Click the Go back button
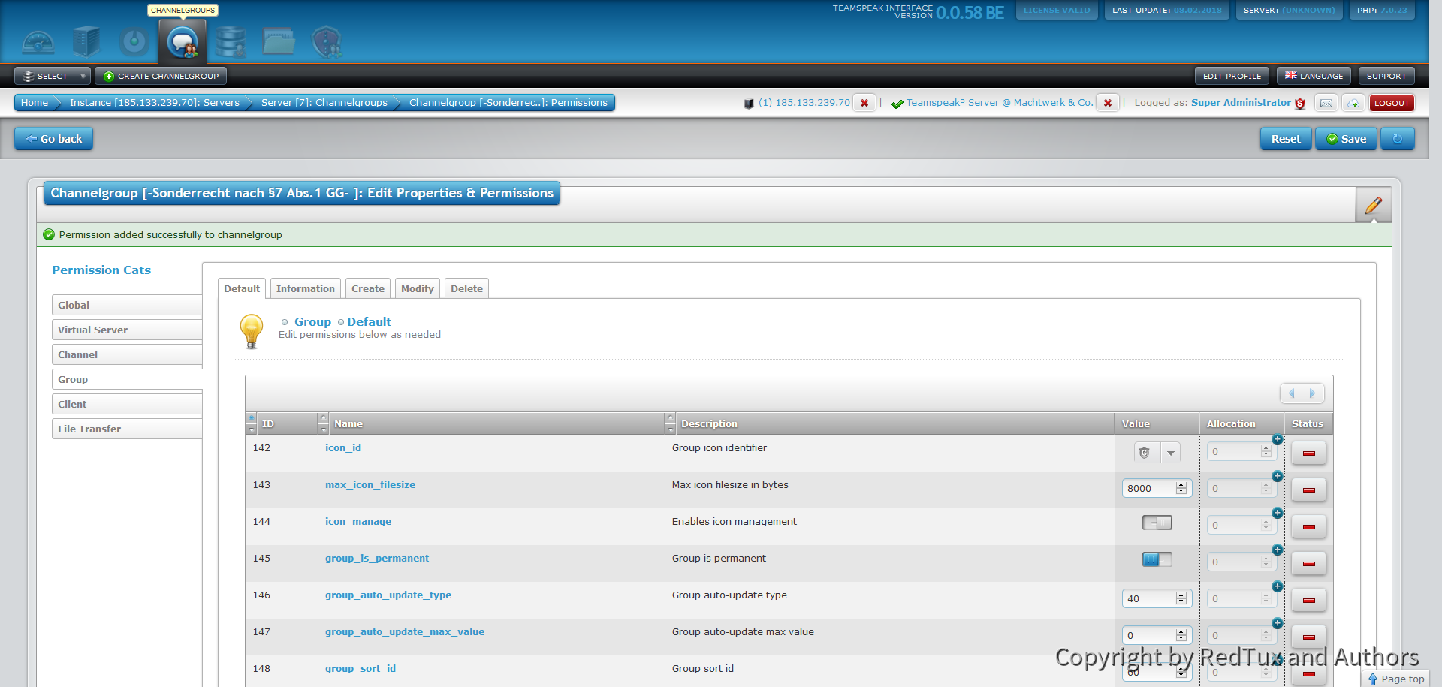Image resolution: width=1442 pixels, height=687 pixels. 53,139
